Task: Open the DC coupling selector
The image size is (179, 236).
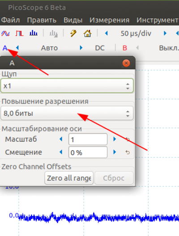Action: tap(100, 48)
